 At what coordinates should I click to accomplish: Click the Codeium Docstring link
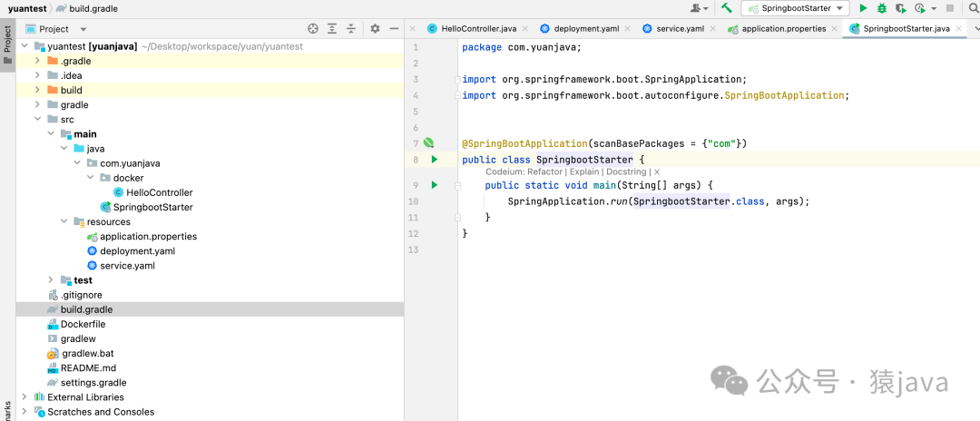[625, 171]
